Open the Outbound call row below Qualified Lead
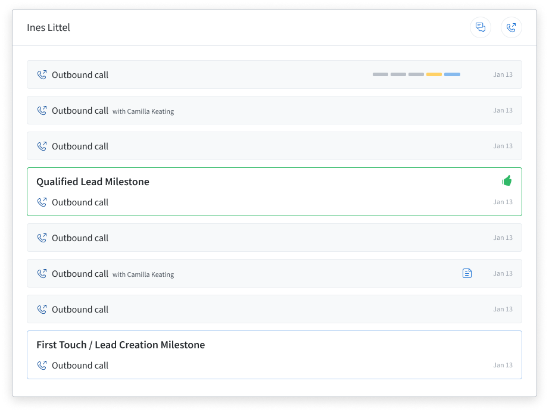This screenshot has width=549, height=412. (x=274, y=238)
